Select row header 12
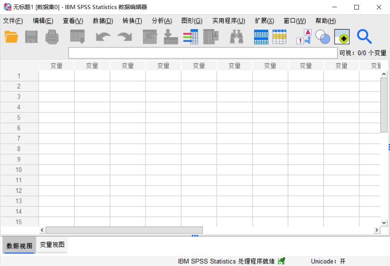This screenshot has height=266, width=390. click(19, 190)
